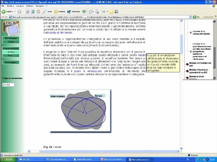The image size is (217, 162).
Task: Switch to Adobe Photoshop taskbar item
Action: tap(86, 160)
